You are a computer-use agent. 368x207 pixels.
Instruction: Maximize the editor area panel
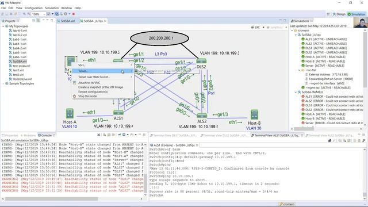click(285, 21)
